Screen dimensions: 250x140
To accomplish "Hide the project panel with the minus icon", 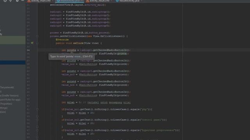I will point(23,1).
